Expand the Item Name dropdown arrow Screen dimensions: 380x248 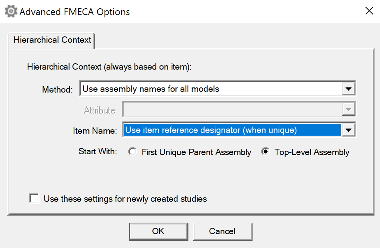click(348, 130)
